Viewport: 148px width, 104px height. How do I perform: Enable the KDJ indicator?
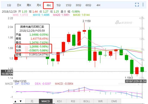(59, 101)
